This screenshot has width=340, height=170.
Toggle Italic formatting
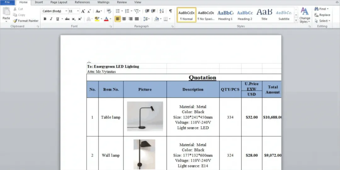click(51, 19)
